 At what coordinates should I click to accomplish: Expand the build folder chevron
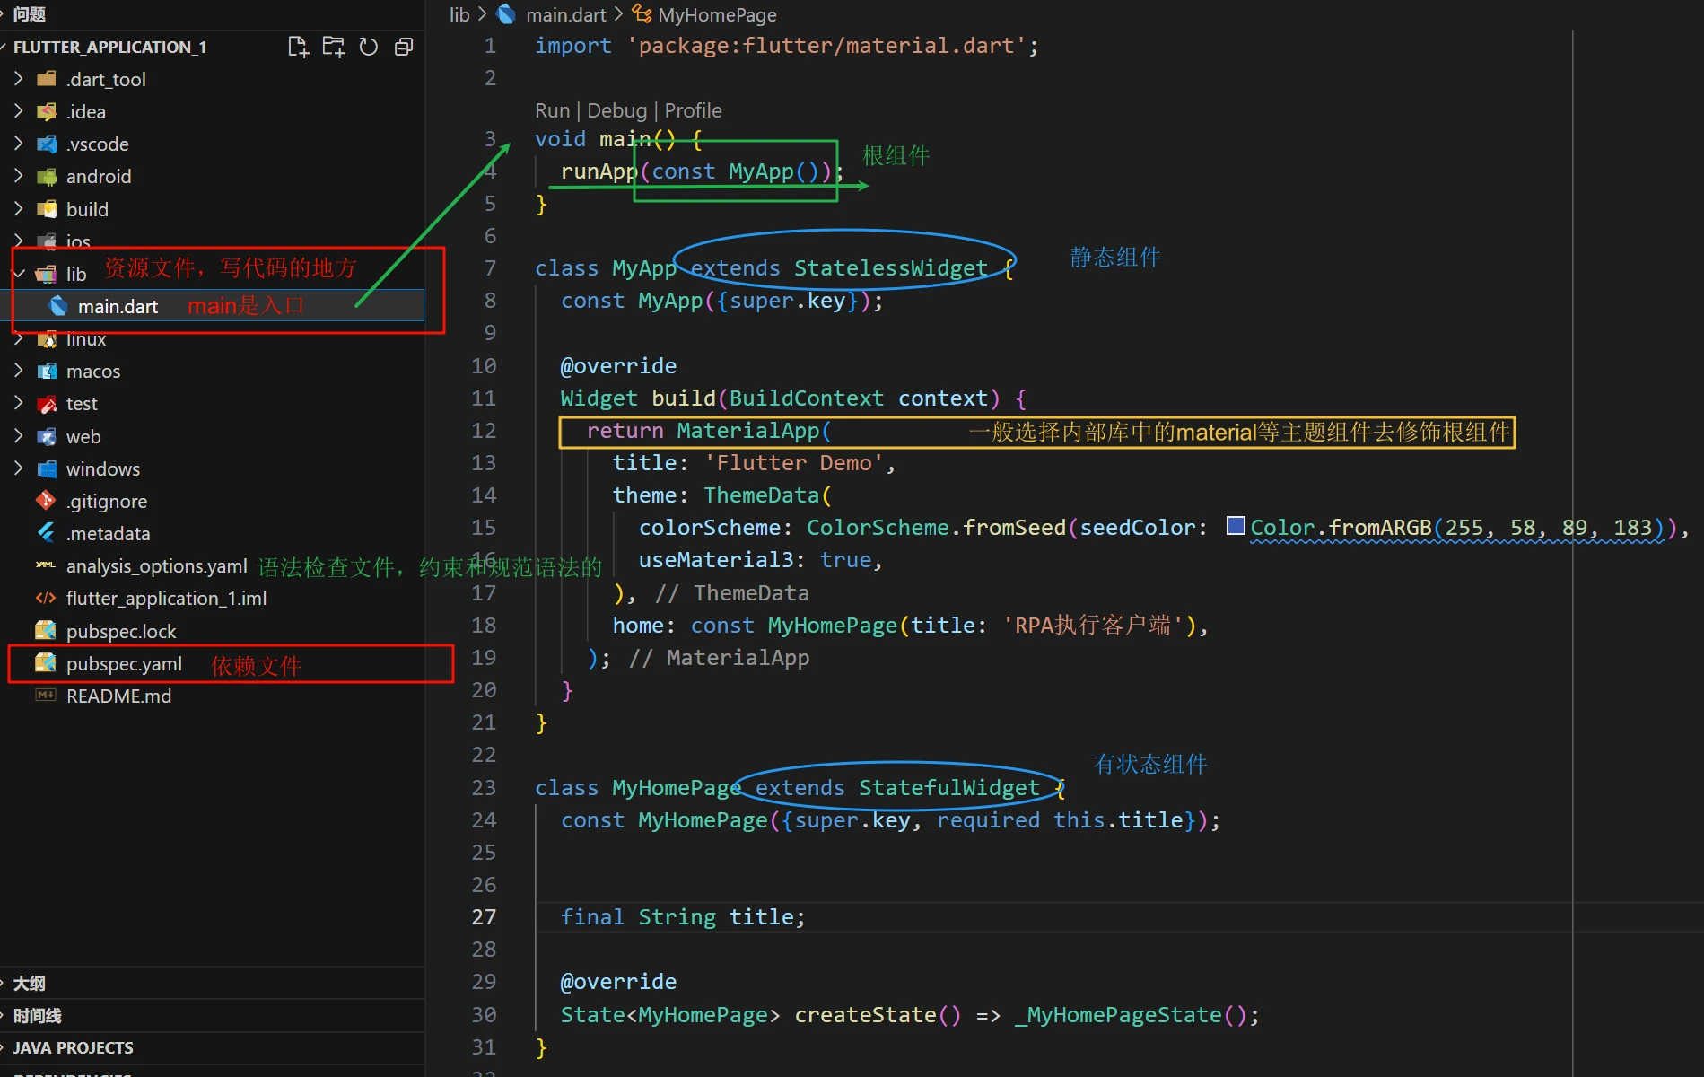19,209
